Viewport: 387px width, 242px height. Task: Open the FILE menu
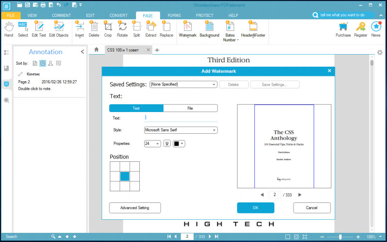[x=11, y=15]
